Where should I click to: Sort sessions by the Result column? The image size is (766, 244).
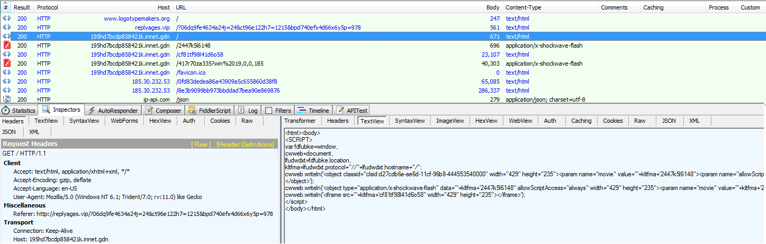(22, 7)
